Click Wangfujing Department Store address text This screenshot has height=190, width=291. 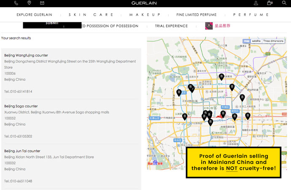[70, 64]
